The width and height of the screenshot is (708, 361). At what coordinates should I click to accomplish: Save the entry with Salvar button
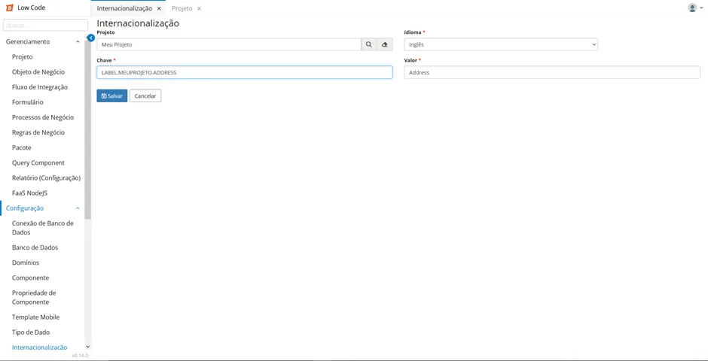point(112,96)
